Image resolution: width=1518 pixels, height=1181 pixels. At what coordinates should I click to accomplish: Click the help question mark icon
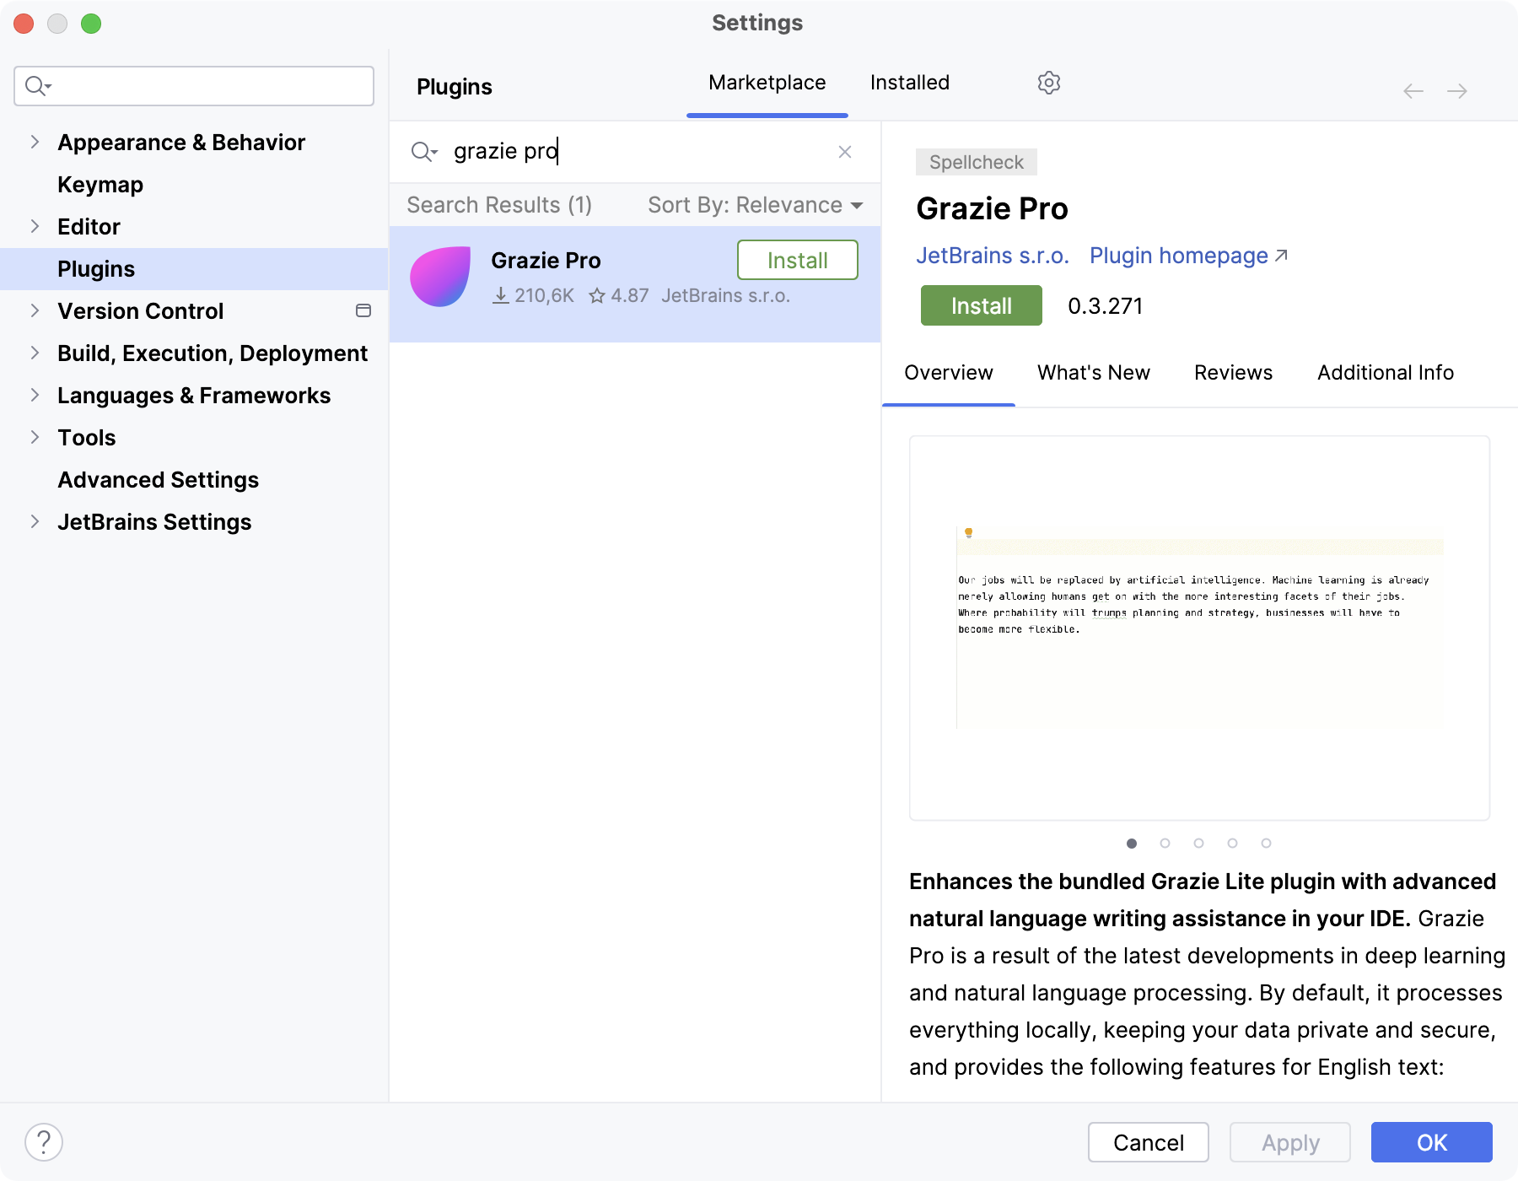[x=44, y=1142]
